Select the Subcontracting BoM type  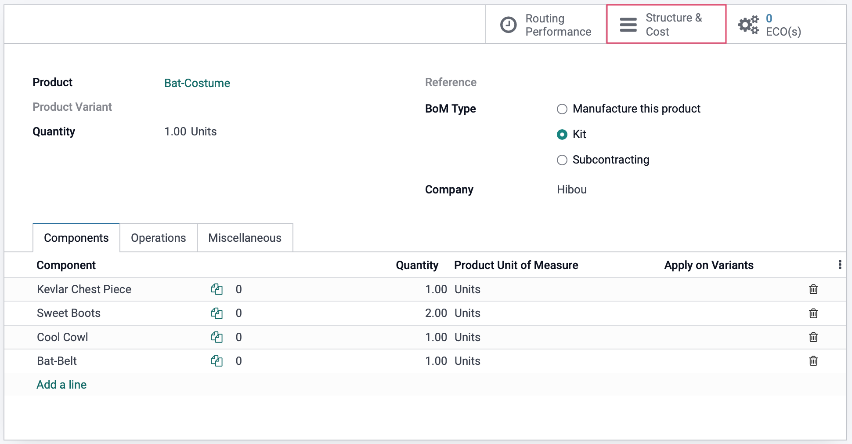(x=562, y=160)
